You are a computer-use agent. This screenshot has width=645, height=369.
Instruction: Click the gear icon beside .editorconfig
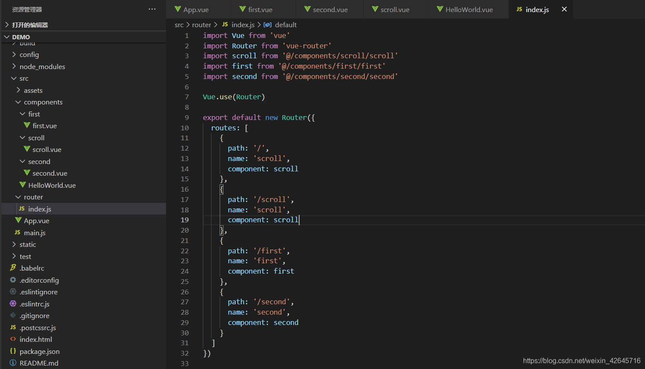click(13, 280)
